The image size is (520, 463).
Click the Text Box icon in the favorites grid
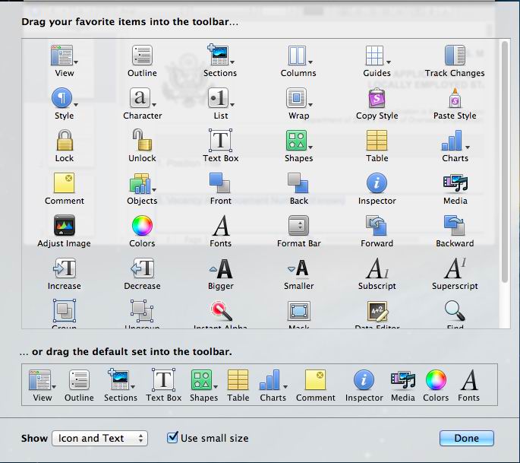[221, 140]
